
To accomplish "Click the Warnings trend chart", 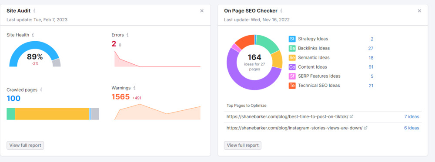I will click(157, 112).
